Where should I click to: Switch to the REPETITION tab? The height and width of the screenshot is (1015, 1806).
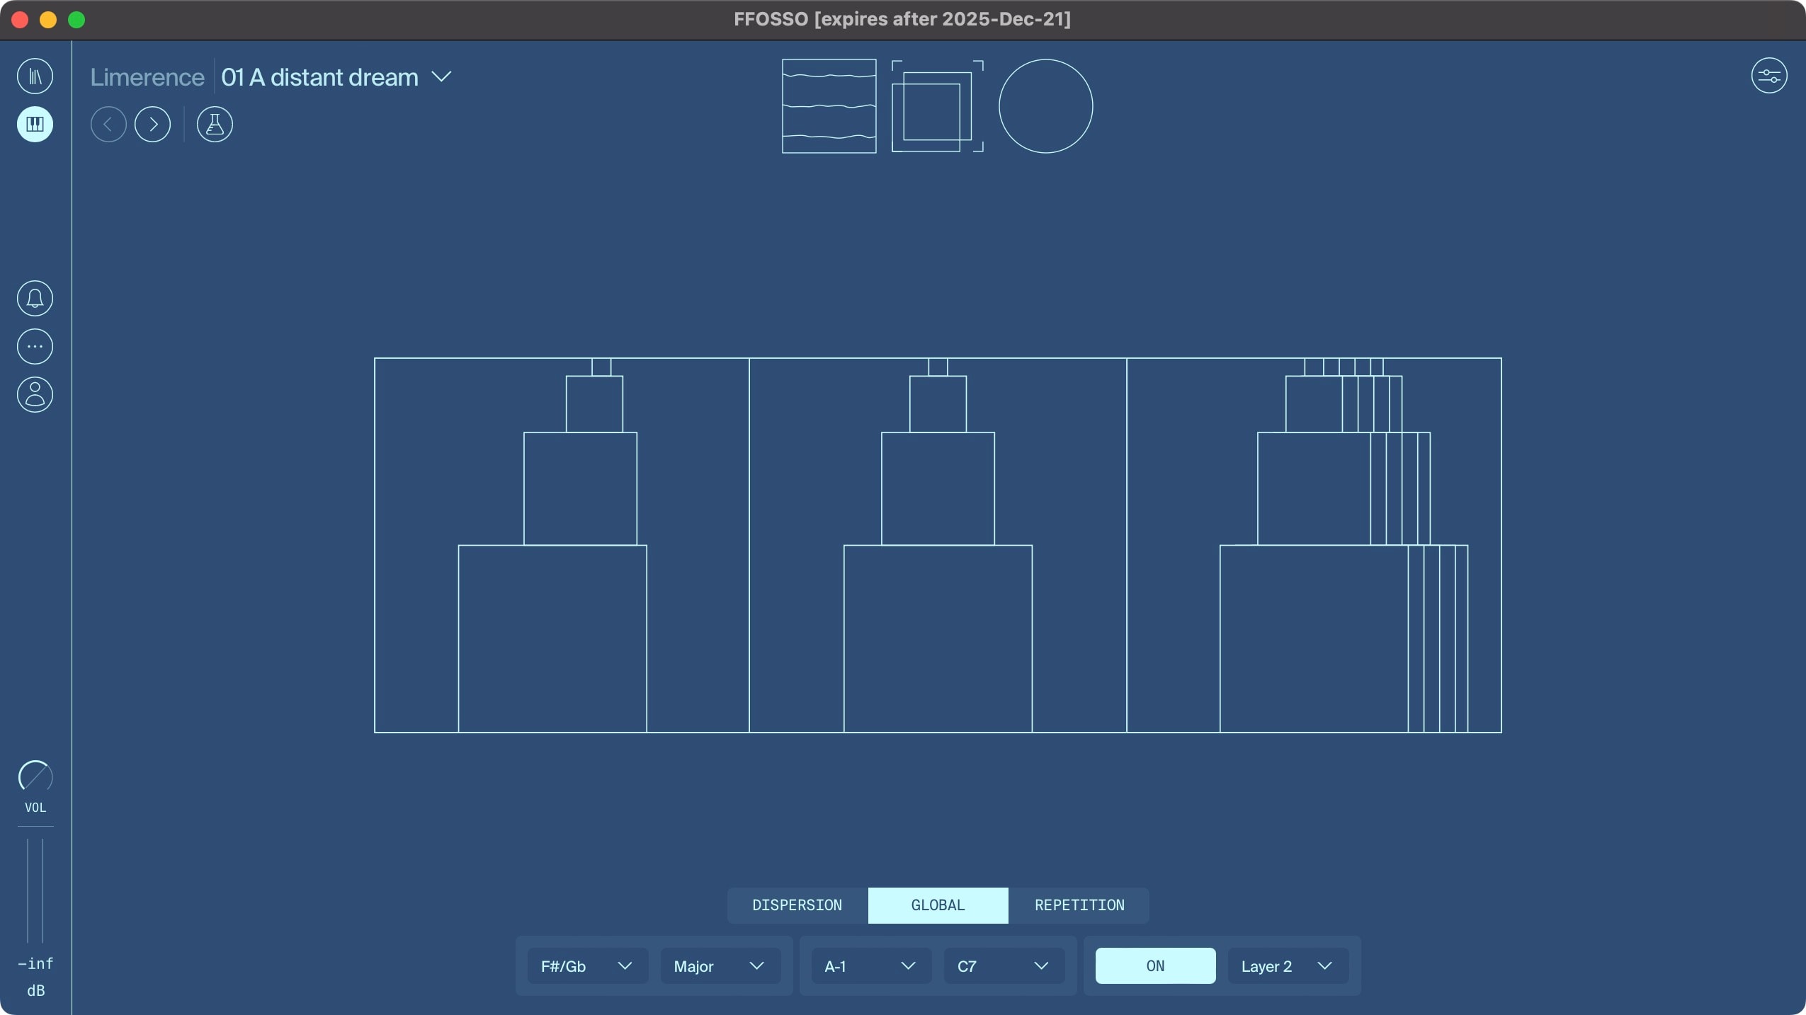point(1079,905)
